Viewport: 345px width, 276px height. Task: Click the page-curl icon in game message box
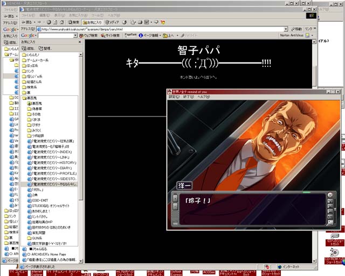pos(330,223)
